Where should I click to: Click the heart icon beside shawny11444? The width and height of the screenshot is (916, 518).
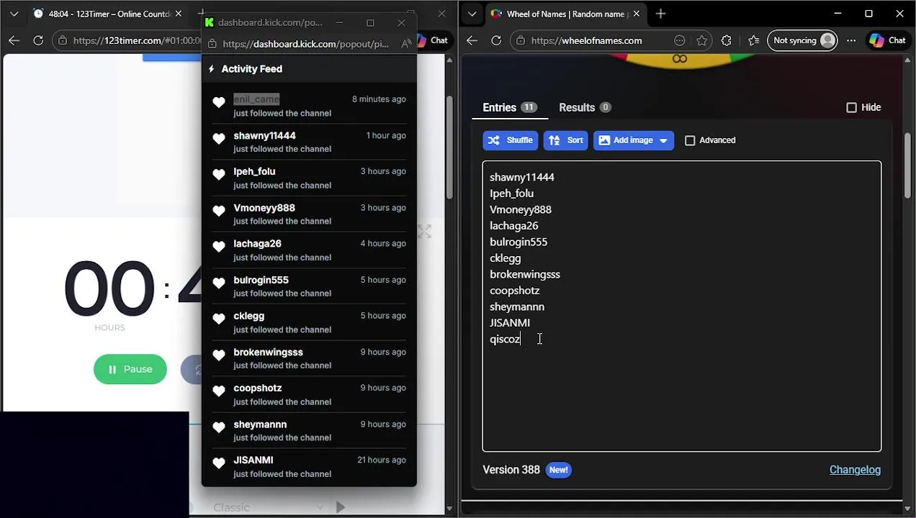[219, 138]
